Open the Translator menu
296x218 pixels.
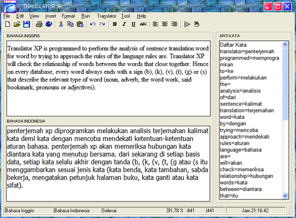point(107,16)
